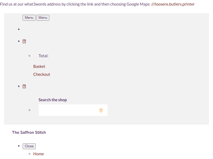Go to the Basket page
Image resolution: width=213 pixels, height=159 pixels.
tap(39, 67)
